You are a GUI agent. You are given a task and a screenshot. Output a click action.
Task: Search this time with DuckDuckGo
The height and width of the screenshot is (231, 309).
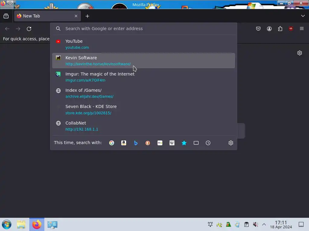148,143
